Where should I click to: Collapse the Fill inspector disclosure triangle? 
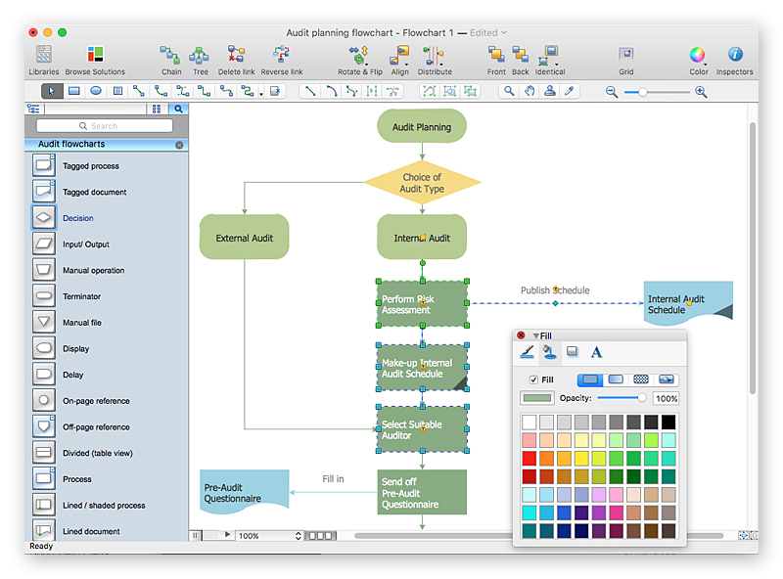pyautogui.click(x=535, y=335)
